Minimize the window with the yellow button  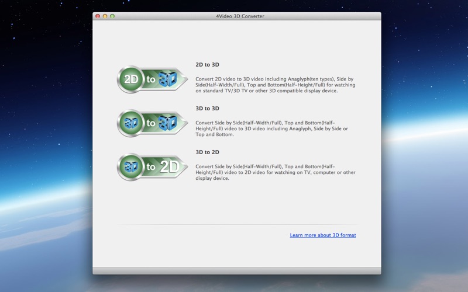(x=105, y=16)
